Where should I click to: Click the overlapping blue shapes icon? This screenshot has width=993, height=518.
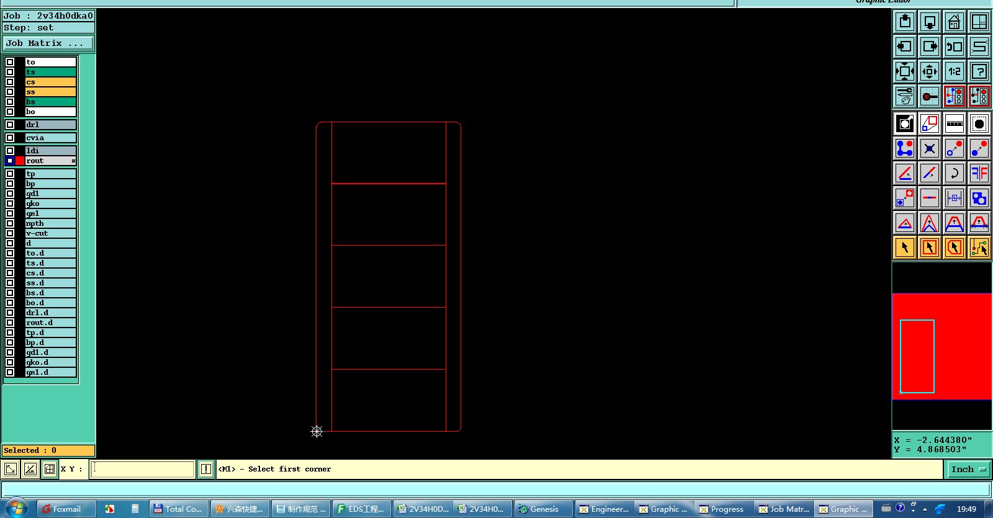click(979, 198)
